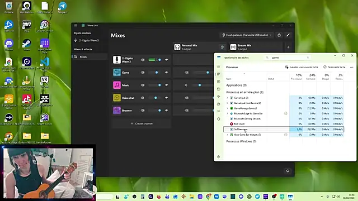Click the Browser channel icon
The width and height of the screenshot is (358, 201).
pos(117,111)
